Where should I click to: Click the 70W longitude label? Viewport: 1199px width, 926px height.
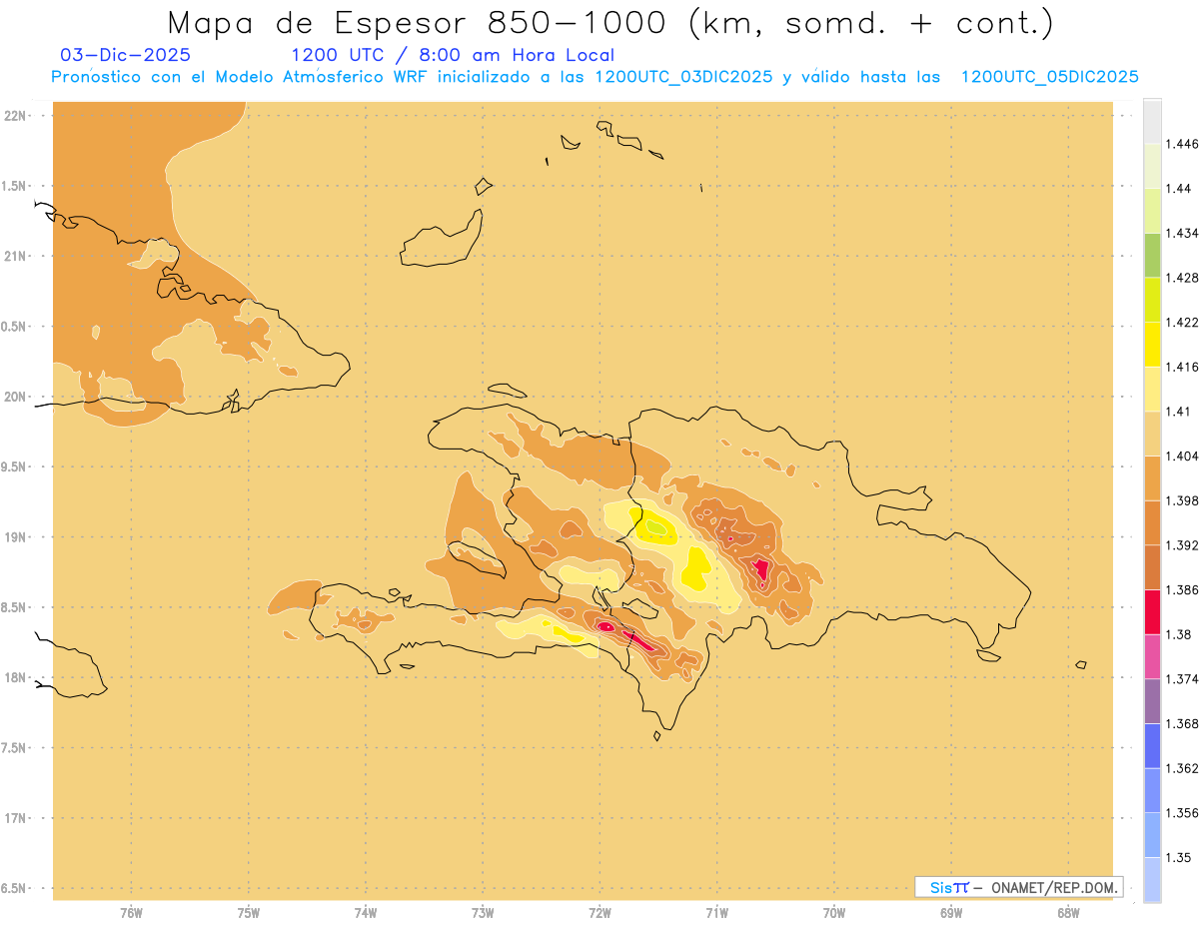[x=834, y=912]
